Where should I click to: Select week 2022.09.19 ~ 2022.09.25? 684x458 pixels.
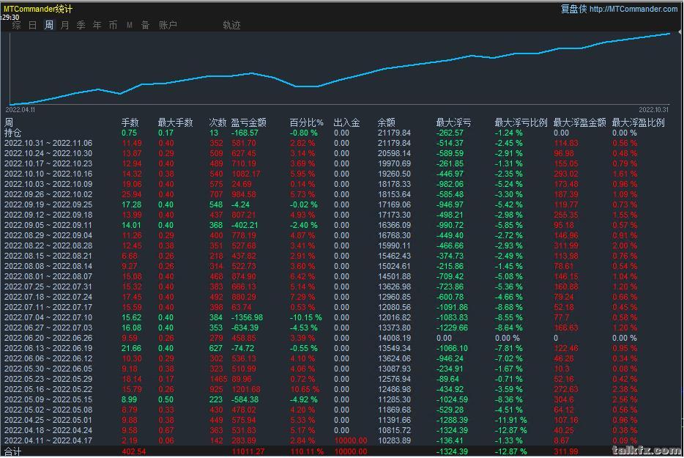tap(48, 204)
